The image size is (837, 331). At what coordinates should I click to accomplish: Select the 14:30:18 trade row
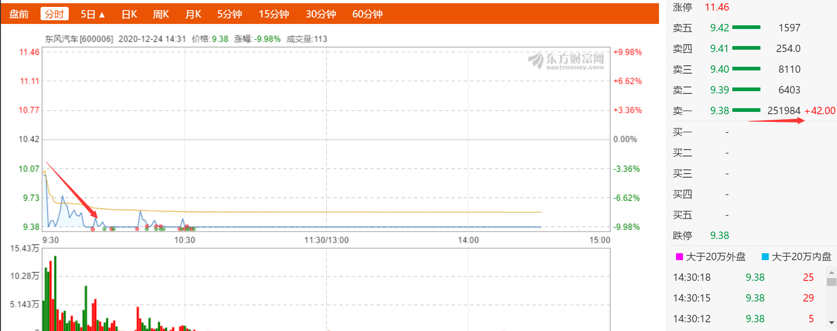[743, 277]
